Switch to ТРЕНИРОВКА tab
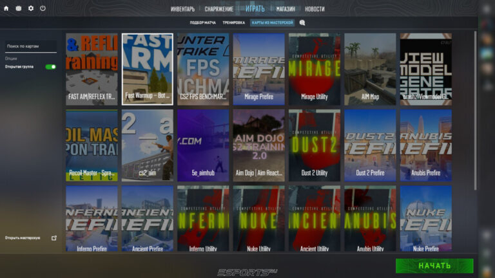Screen dimensions: 495x278 [x=233, y=23]
